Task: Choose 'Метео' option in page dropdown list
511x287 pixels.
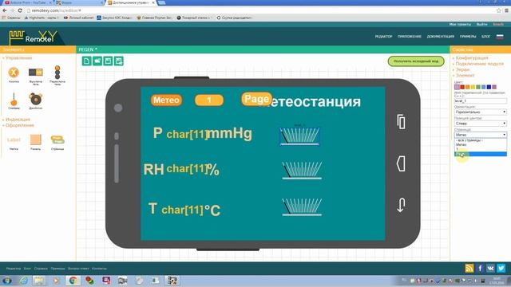Action: click(x=481, y=144)
